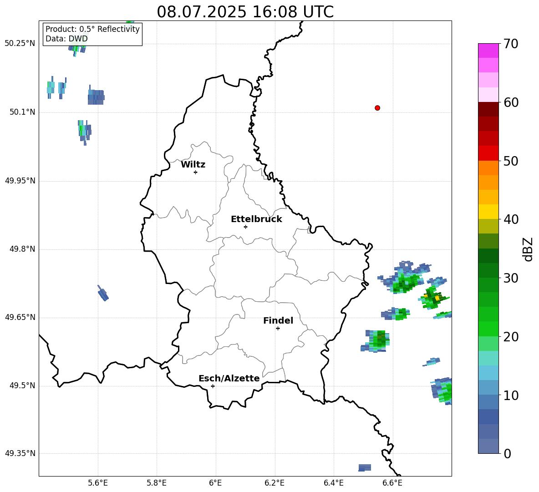Image resolution: width=539 pixels, height=492 pixels.
Task: Click the Esch/Alzette station cross marker
Action: point(213,386)
